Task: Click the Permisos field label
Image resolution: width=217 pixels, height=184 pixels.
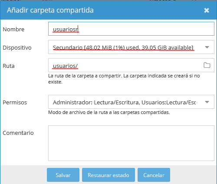Action: 15,103
